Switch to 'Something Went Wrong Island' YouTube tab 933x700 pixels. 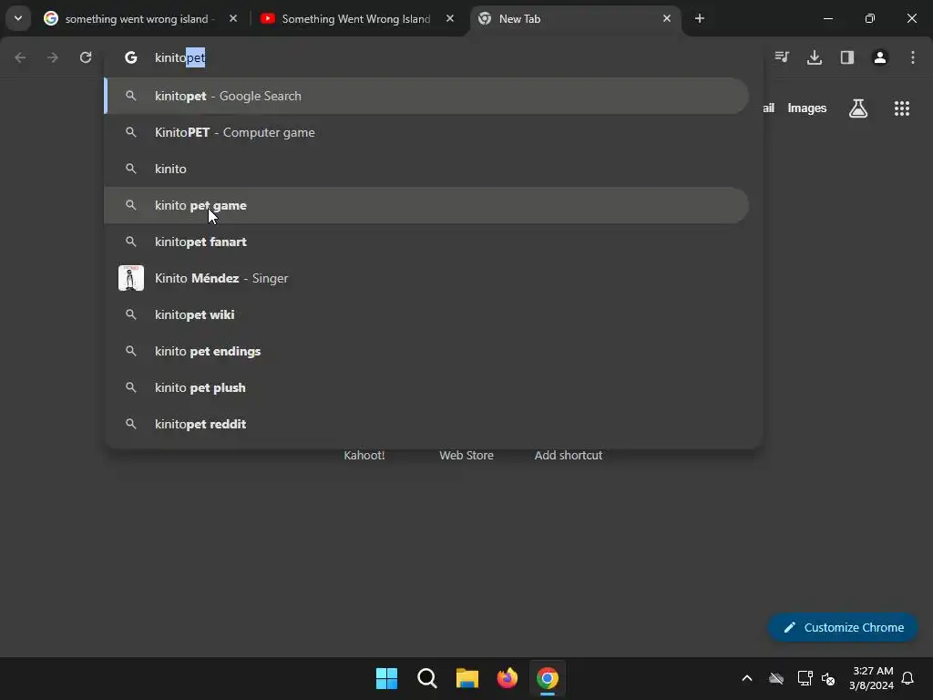(x=356, y=18)
